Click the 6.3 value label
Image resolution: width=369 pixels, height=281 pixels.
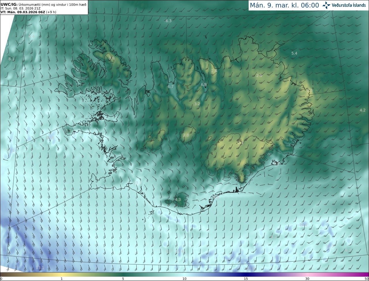(x=169, y=21)
